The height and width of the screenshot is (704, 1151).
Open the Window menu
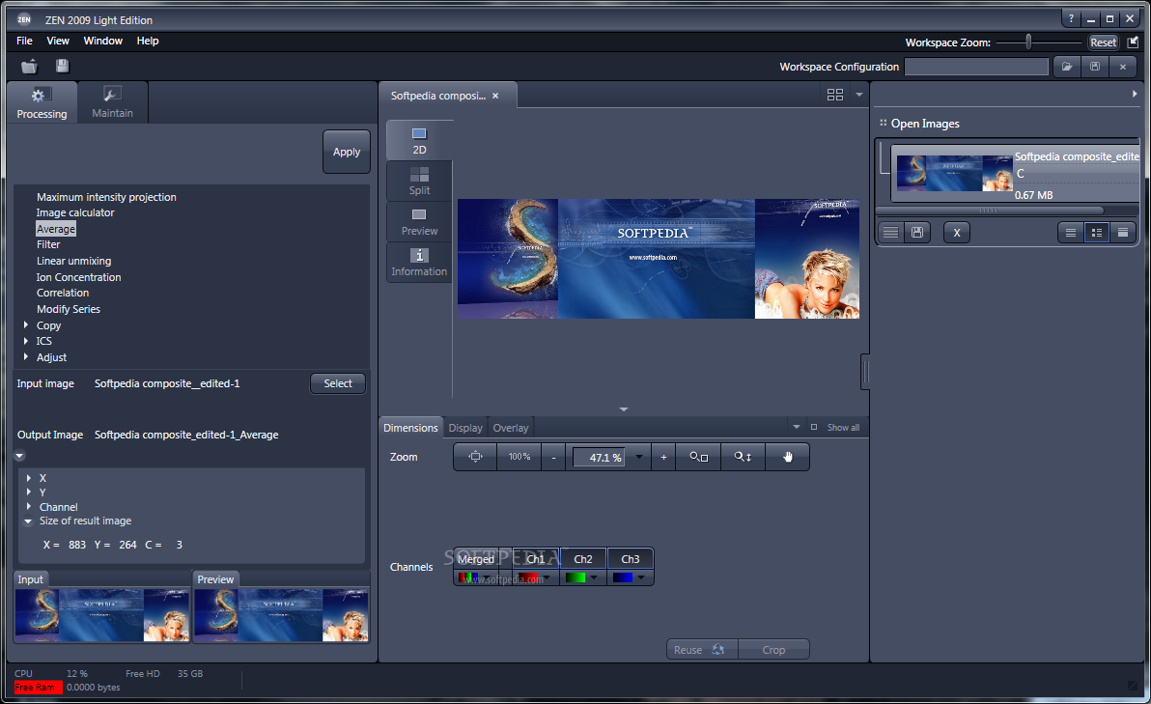(102, 42)
